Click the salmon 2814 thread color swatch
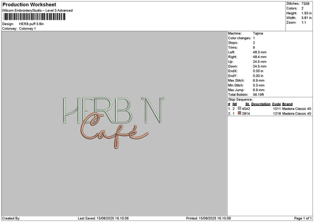The width and height of the screenshot is (314, 222). click(239, 113)
